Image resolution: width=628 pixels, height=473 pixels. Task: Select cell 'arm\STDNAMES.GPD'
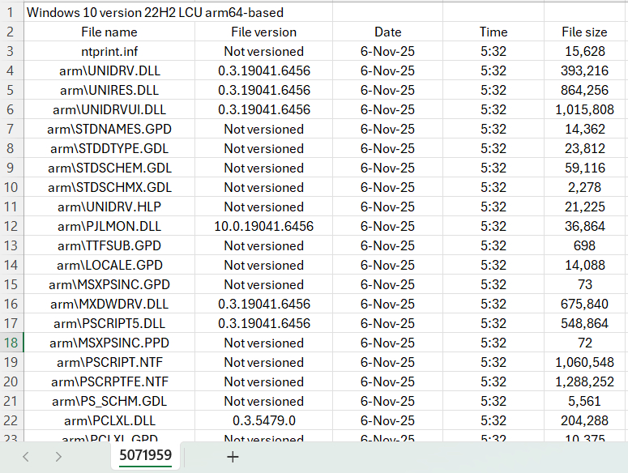pos(109,129)
